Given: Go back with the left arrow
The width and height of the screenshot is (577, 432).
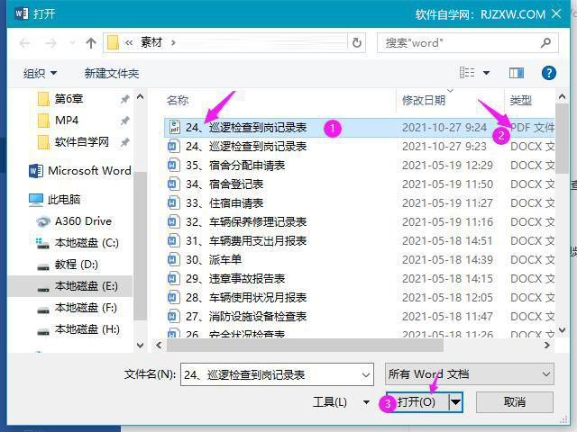Looking at the screenshot, I should pos(24,43).
